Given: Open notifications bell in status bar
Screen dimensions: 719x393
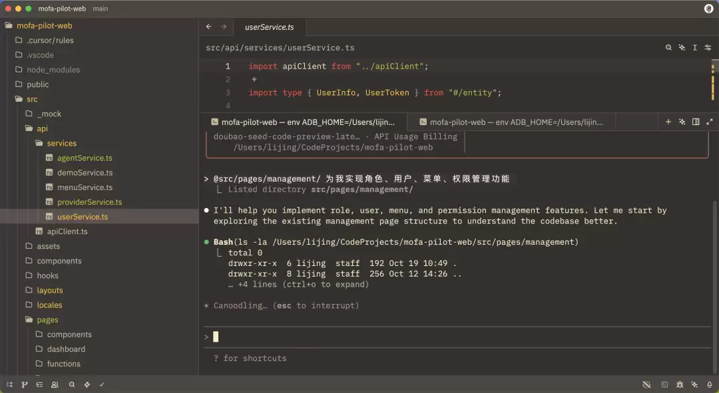Looking at the screenshot, I should click(710, 385).
